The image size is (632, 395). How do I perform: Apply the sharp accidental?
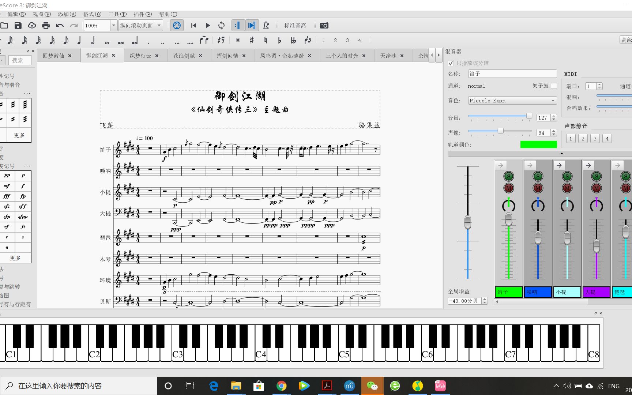[252, 40]
